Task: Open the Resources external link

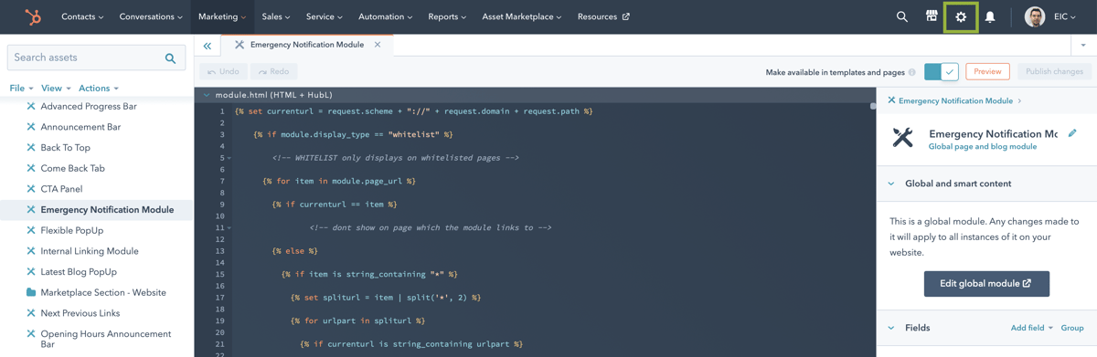Action: click(x=603, y=16)
